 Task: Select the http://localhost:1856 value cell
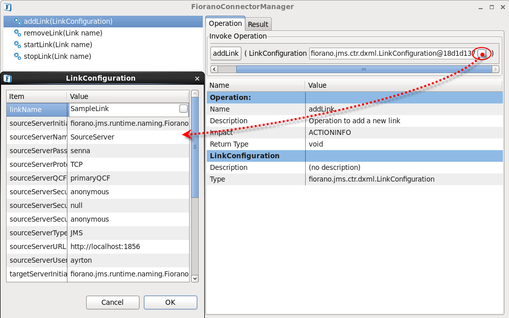pyautogui.click(x=128, y=246)
